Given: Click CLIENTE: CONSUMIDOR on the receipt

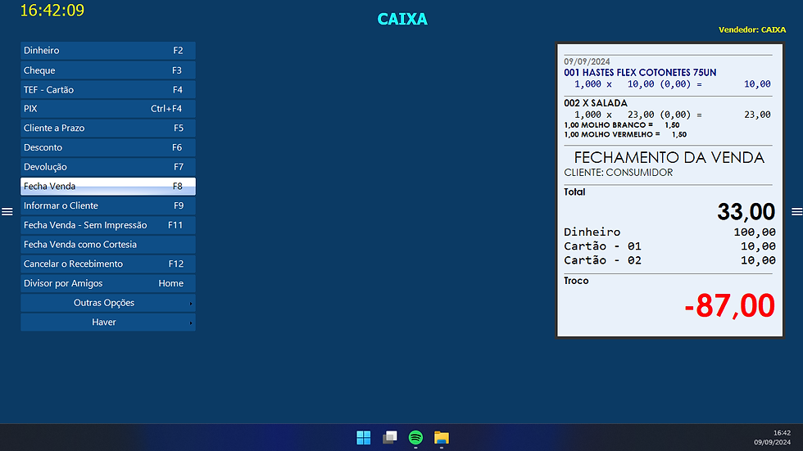Looking at the screenshot, I should (618, 173).
